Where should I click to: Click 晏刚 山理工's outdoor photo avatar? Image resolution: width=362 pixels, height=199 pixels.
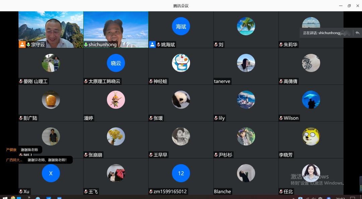(x=51, y=63)
